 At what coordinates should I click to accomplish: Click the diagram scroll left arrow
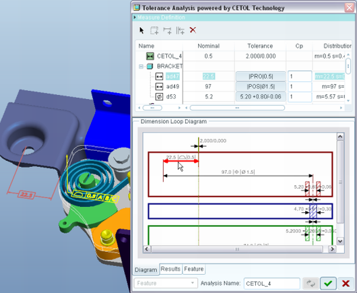[147, 249]
